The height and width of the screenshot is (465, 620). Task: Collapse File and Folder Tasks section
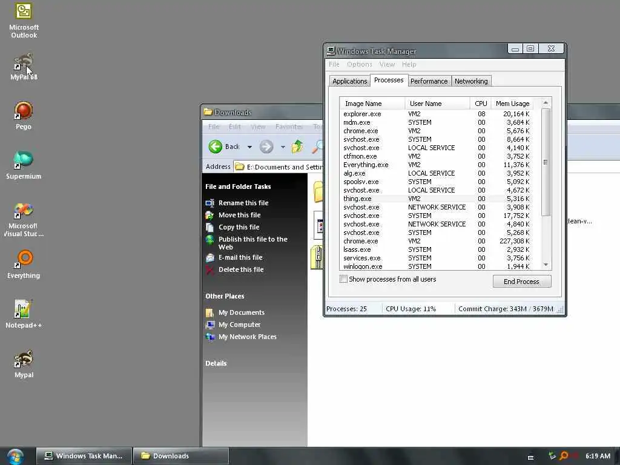pyautogui.click(x=238, y=186)
